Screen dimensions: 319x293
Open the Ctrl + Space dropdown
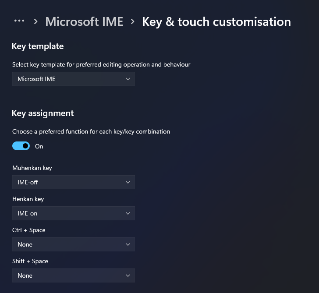pyautogui.click(x=74, y=244)
